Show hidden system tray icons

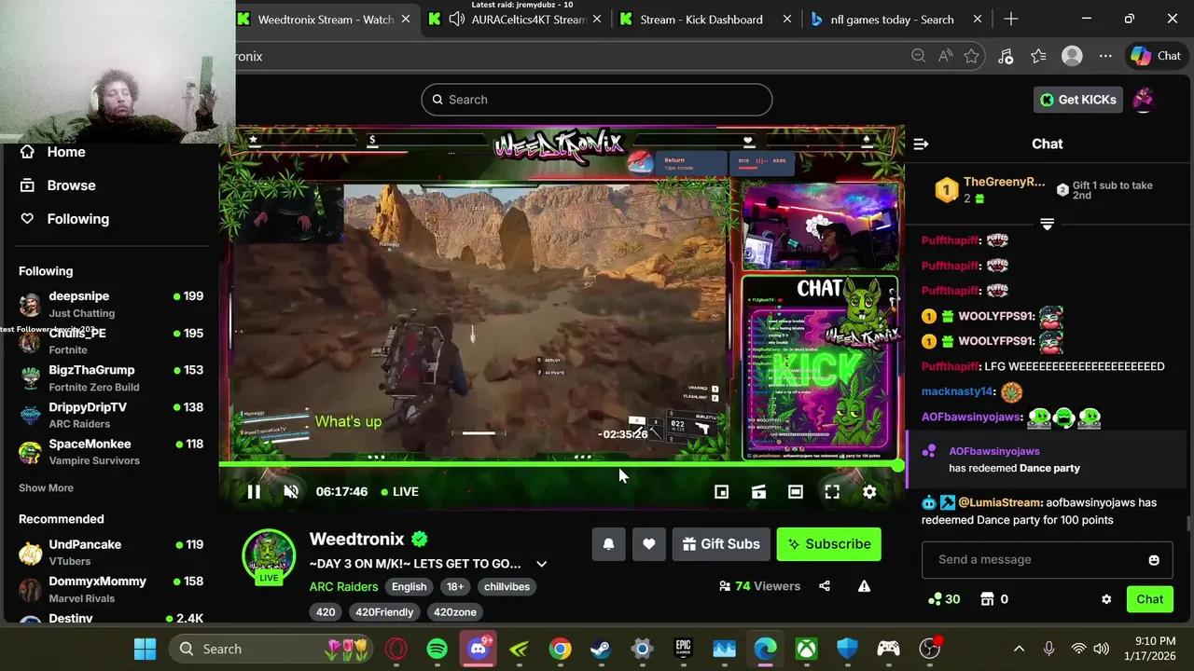(x=1019, y=649)
